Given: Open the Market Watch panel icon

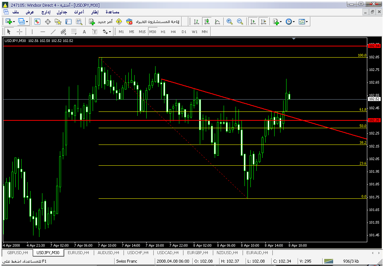Looking at the screenshot, I should pos(37,22).
